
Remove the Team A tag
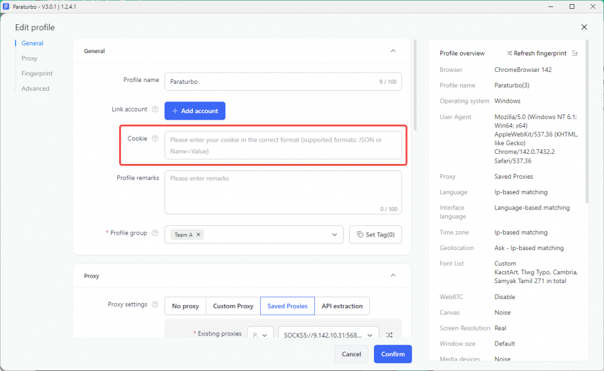[x=198, y=235]
